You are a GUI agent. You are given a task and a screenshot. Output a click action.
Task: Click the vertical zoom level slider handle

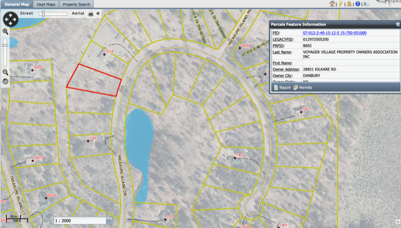[x=5, y=46]
